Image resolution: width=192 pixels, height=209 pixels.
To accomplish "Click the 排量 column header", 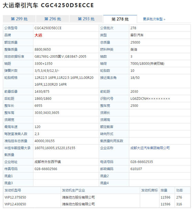I will 164,190.
